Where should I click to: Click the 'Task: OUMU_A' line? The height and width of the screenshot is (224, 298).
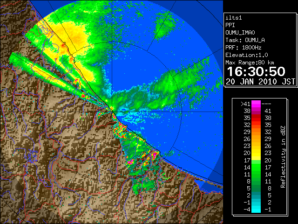(245, 40)
